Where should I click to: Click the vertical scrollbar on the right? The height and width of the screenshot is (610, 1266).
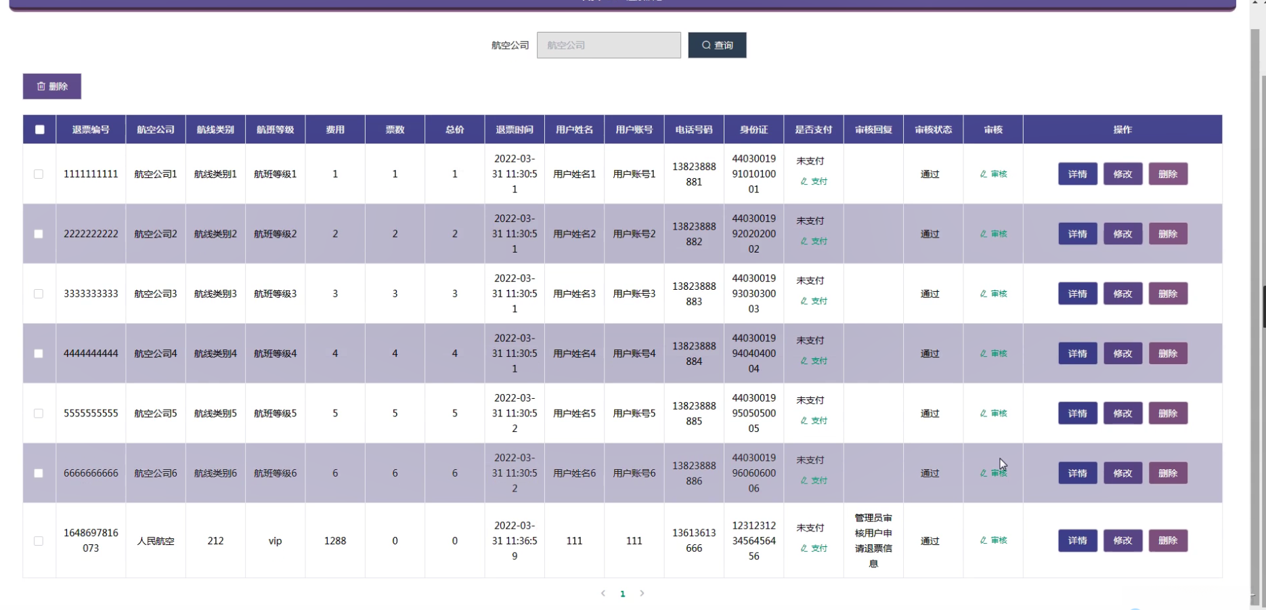point(1258,305)
